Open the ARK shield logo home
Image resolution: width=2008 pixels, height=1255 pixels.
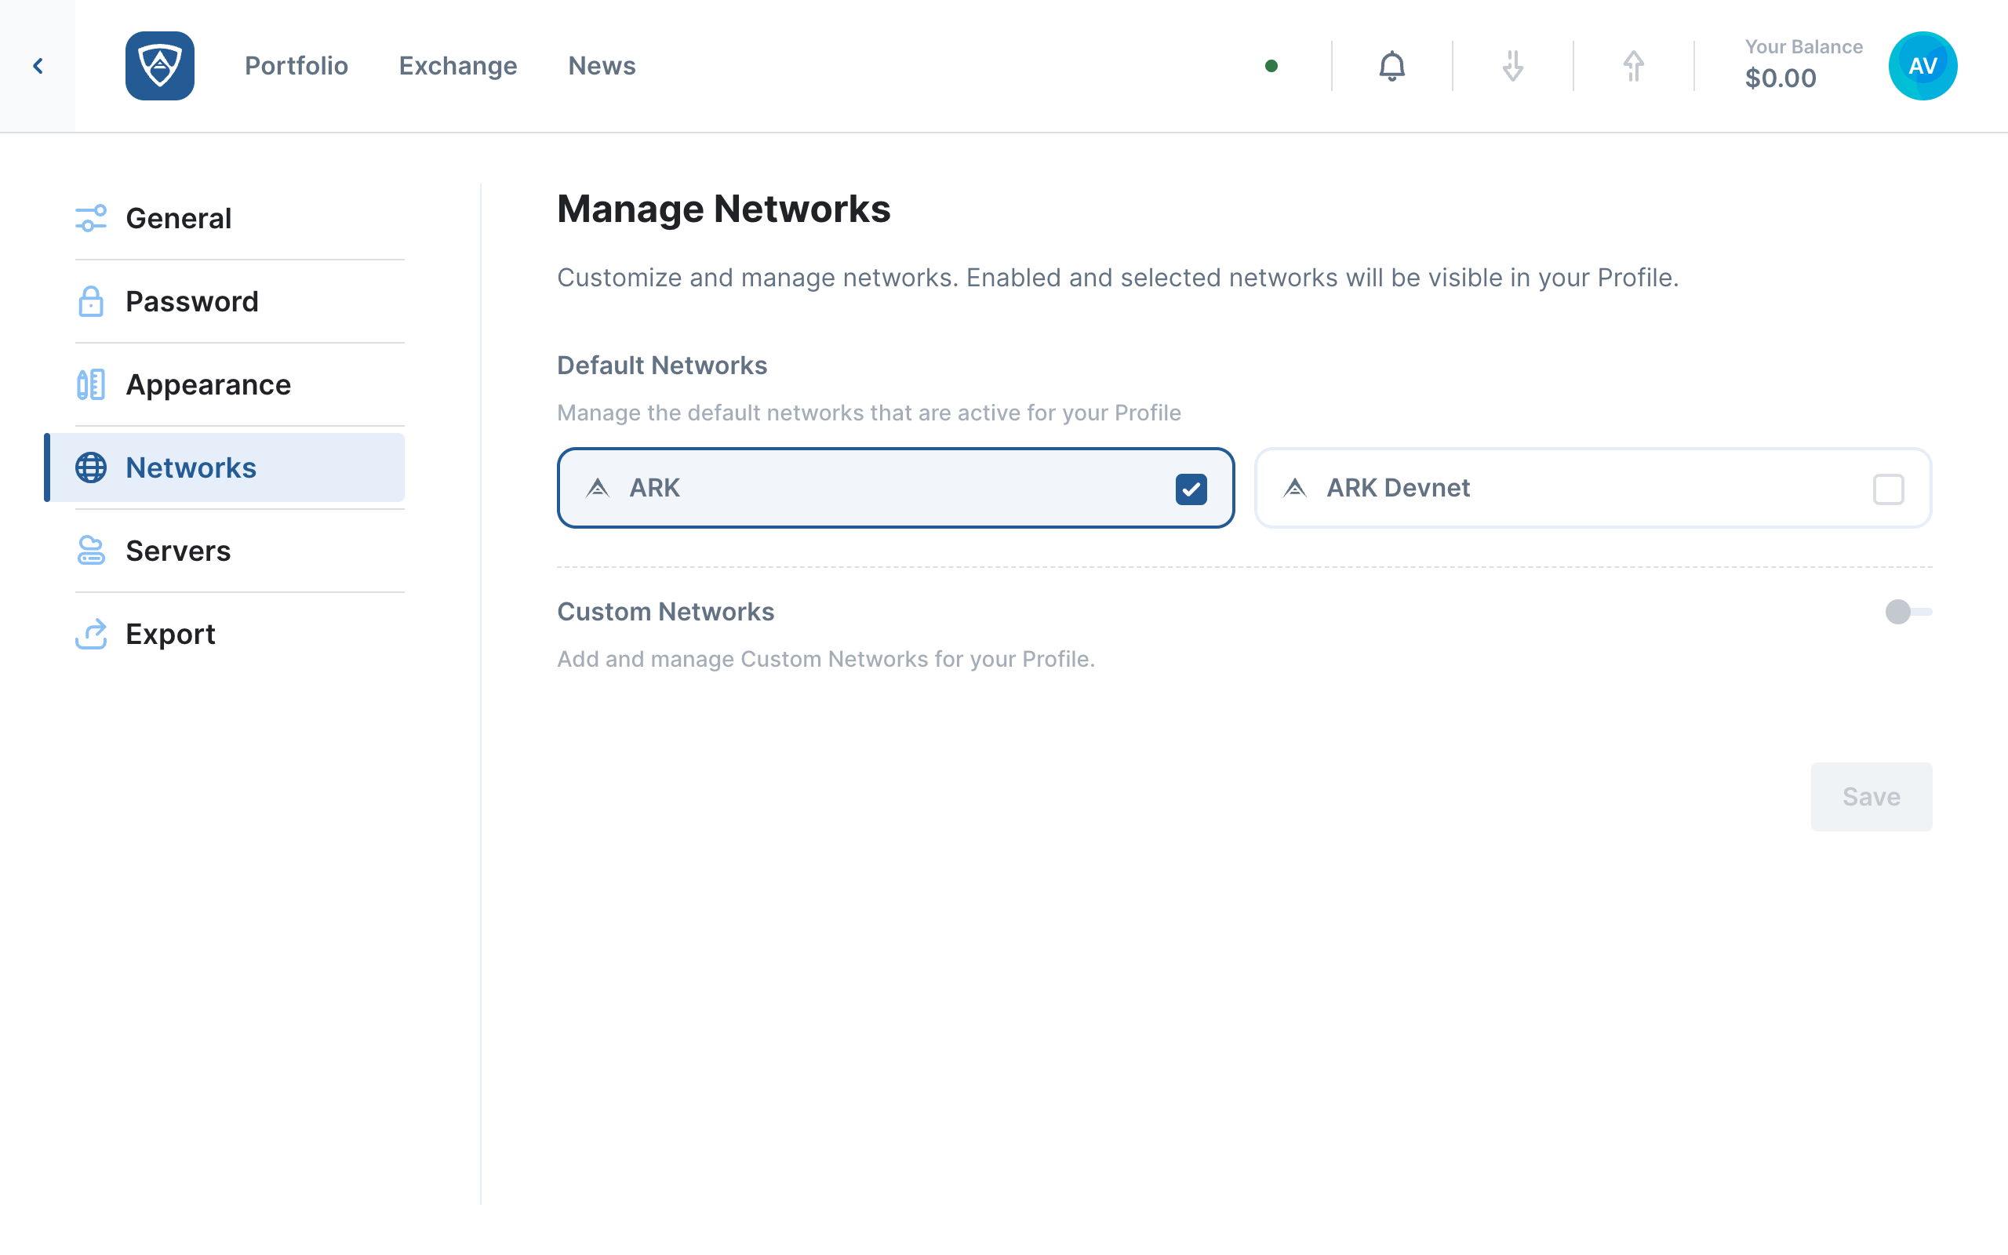[x=159, y=66]
